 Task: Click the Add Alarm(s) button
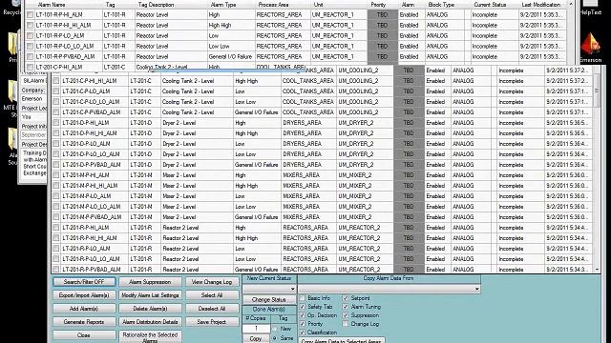pyautogui.click(x=84, y=309)
